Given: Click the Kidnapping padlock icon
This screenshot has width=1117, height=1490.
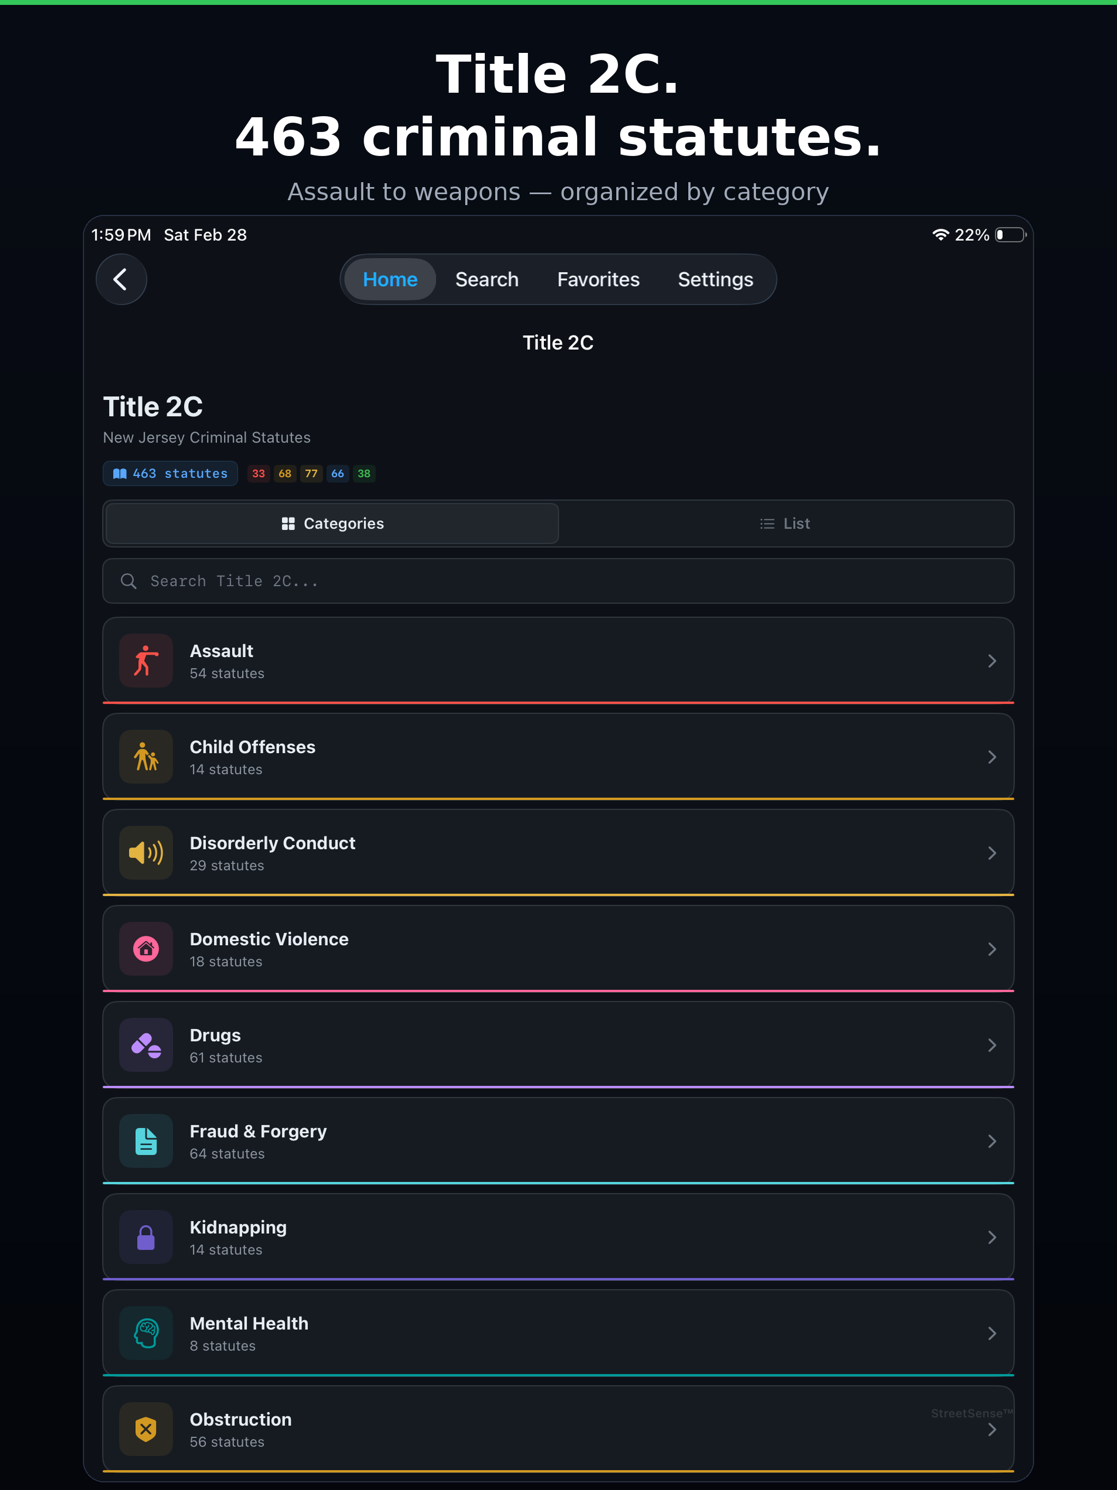Looking at the screenshot, I should click(x=146, y=1237).
